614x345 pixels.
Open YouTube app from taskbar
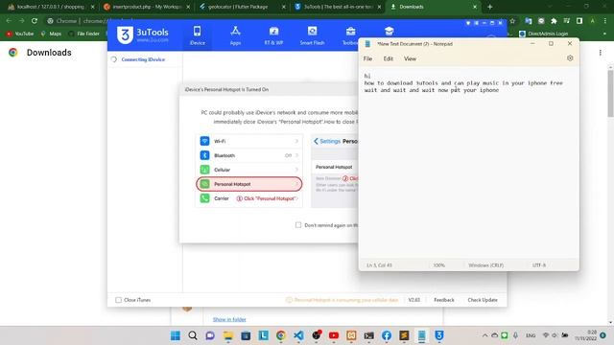point(334,335)
